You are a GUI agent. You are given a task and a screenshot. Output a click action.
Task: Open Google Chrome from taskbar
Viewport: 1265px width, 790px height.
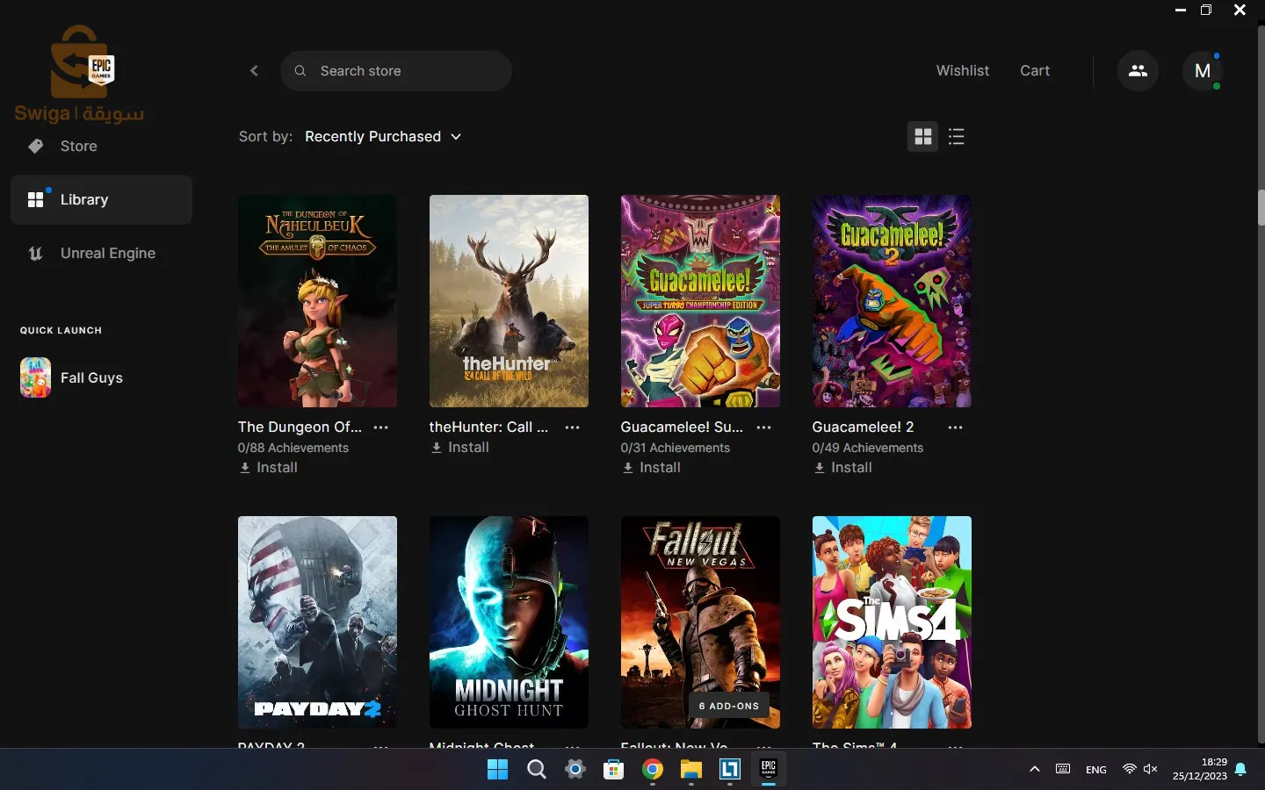(x=652, y=770)
